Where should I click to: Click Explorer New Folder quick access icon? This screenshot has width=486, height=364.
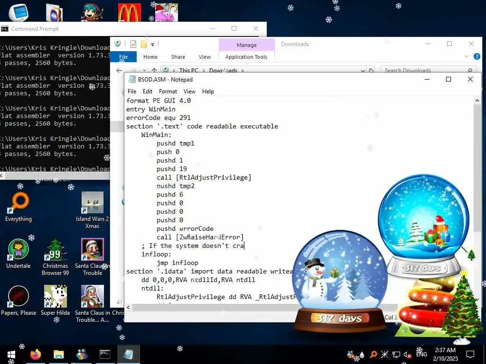click(144, 44)
